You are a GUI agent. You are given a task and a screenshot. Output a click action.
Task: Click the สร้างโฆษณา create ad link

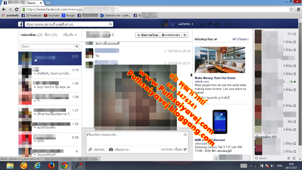[x=240, y=39]
